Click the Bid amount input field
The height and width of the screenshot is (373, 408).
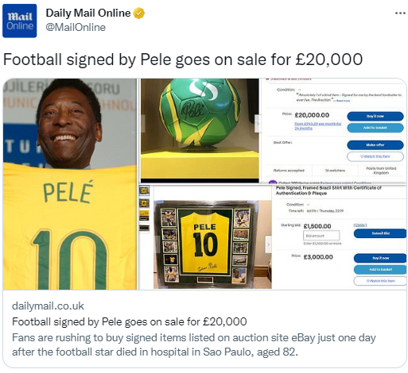pos(321,236)
